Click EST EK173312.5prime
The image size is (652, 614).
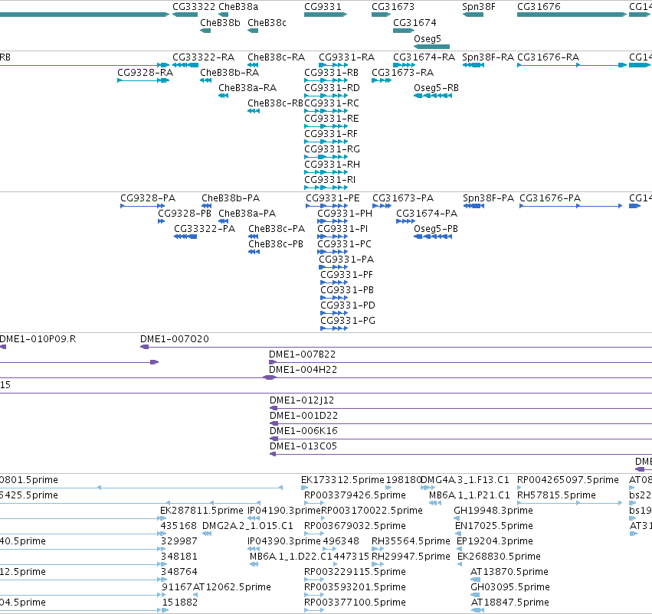click(x=342, y=481)
